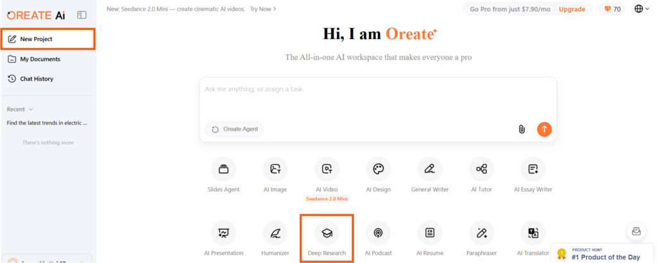The height and width of the screenshot is (263, 657).
Task: Attach a file with the paperclip icon
Action: [522, 129]
